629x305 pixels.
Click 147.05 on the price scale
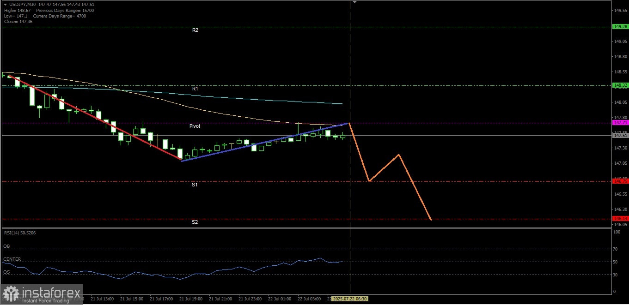point(620,163)
